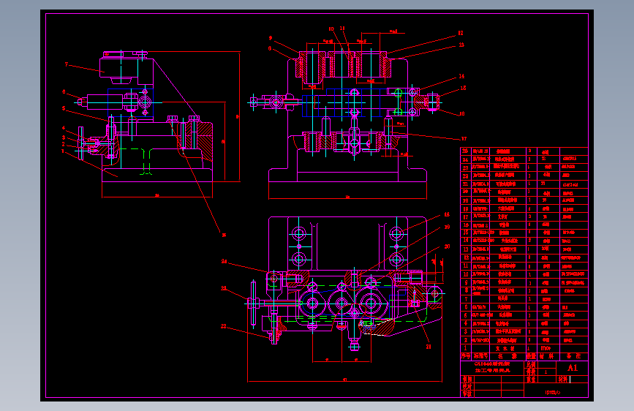Click item number 3 in the parts list
Viewport: 634px width, 411px height.
[465, 332]
